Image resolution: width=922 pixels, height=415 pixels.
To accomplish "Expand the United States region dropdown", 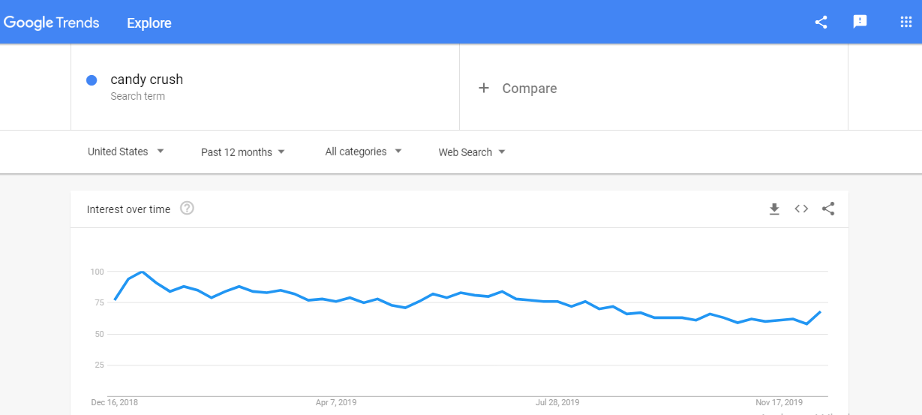I will [x=125, y=152].
